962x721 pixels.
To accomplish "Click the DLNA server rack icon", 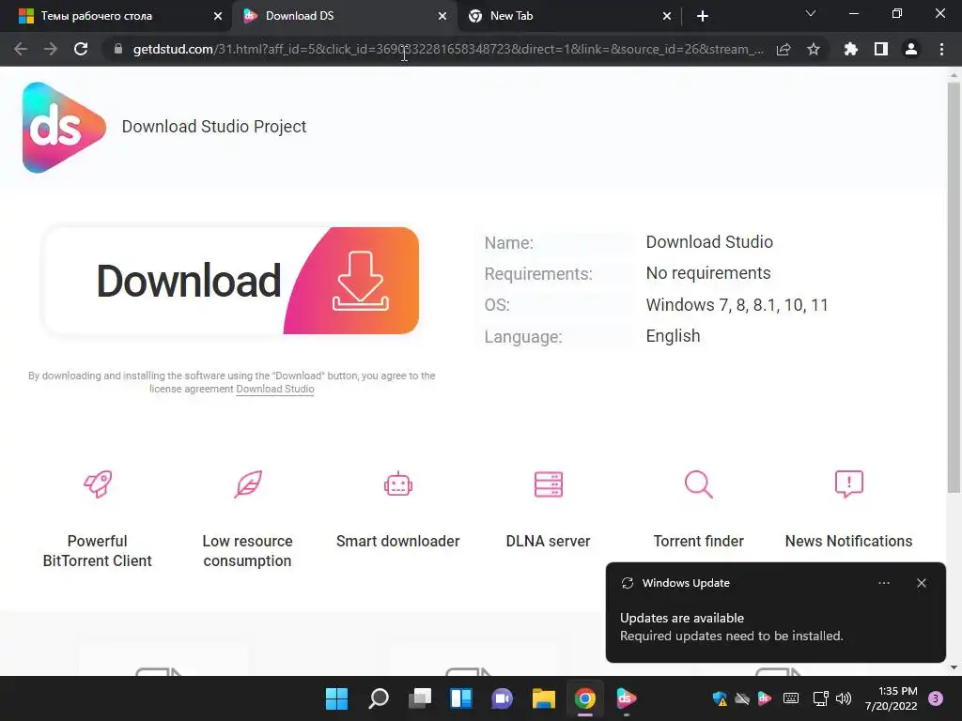I will pos(549,484).
